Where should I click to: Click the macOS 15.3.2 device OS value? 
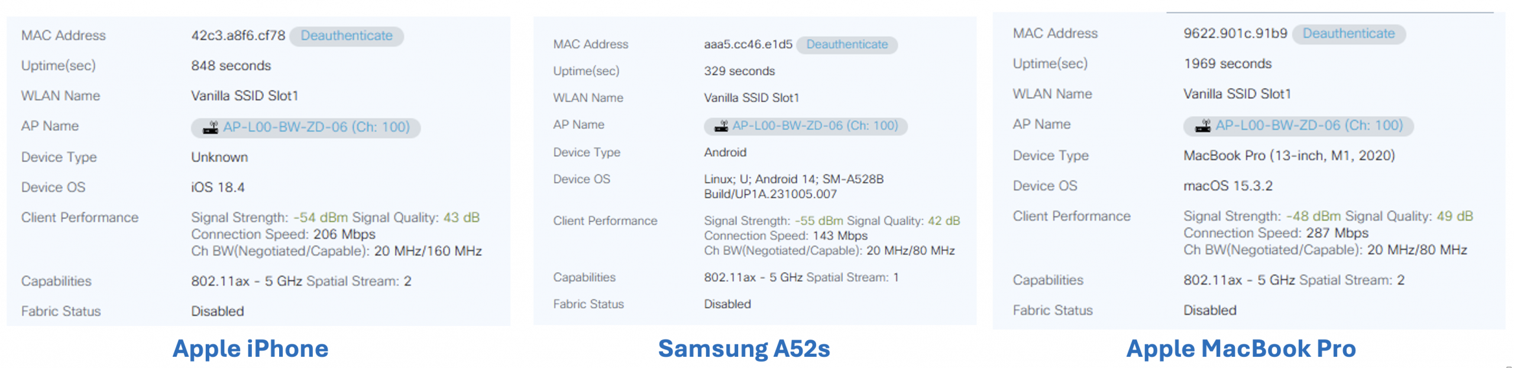(1227, 186)
